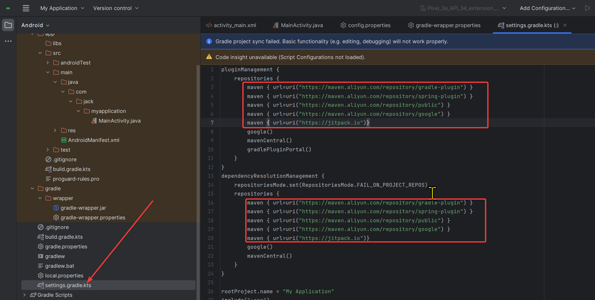Click the warning icon in code insight banner
Image resolution: width=595 pixels, height=300 pixels.
(209, 57)
